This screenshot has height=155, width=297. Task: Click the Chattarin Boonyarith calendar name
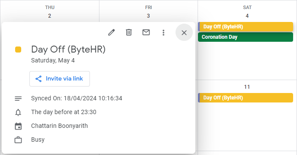coord(60,126)
